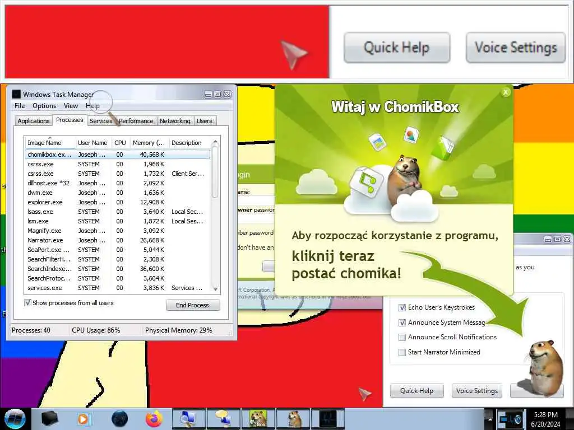
Task: Sort processes by CPU column
Action: point(120,143)
